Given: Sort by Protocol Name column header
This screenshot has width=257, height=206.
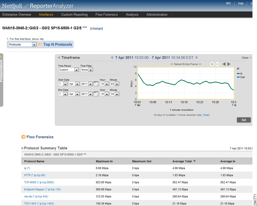Looking at the screenshot, I should (x=34, y=161).
